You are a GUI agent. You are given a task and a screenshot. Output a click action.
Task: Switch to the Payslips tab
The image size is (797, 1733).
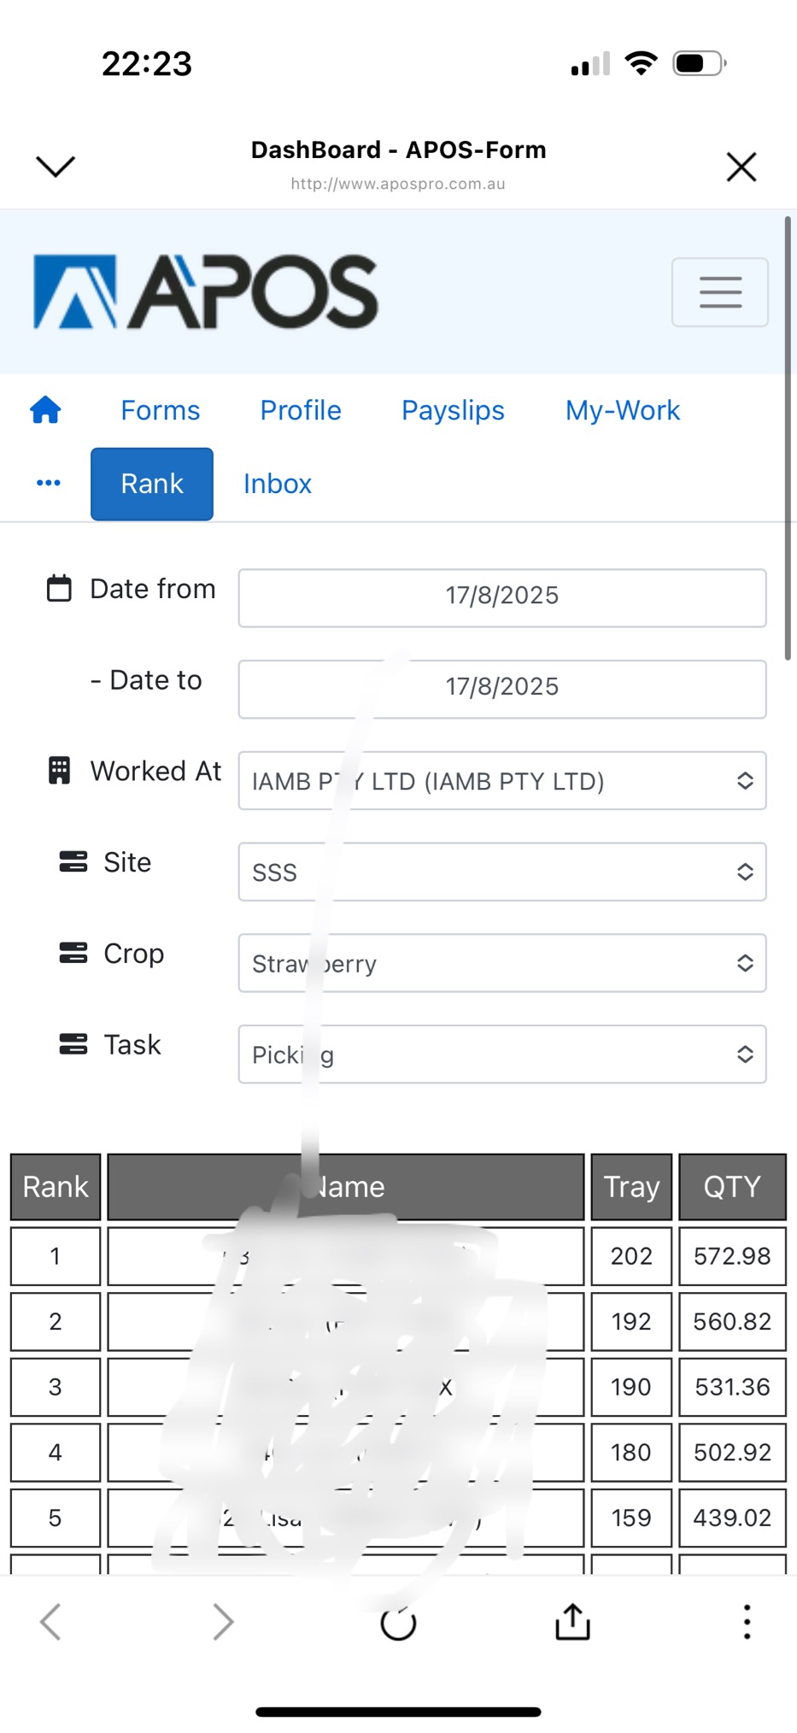(x=453, y=410)
